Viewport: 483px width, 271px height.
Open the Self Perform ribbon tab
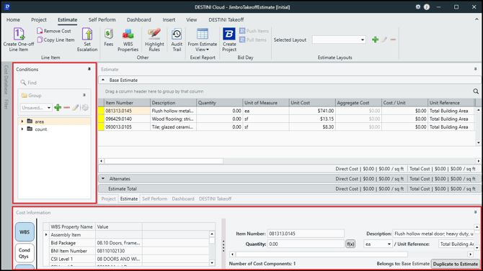click(x=102, y=19)
